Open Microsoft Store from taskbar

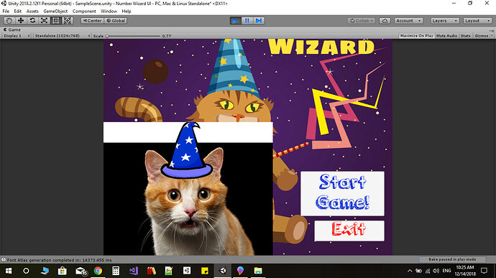pos(62,271)
